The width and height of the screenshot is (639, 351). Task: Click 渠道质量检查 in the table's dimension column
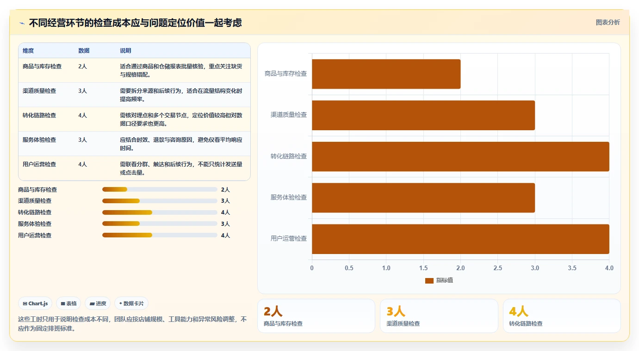tap(39, 91)
